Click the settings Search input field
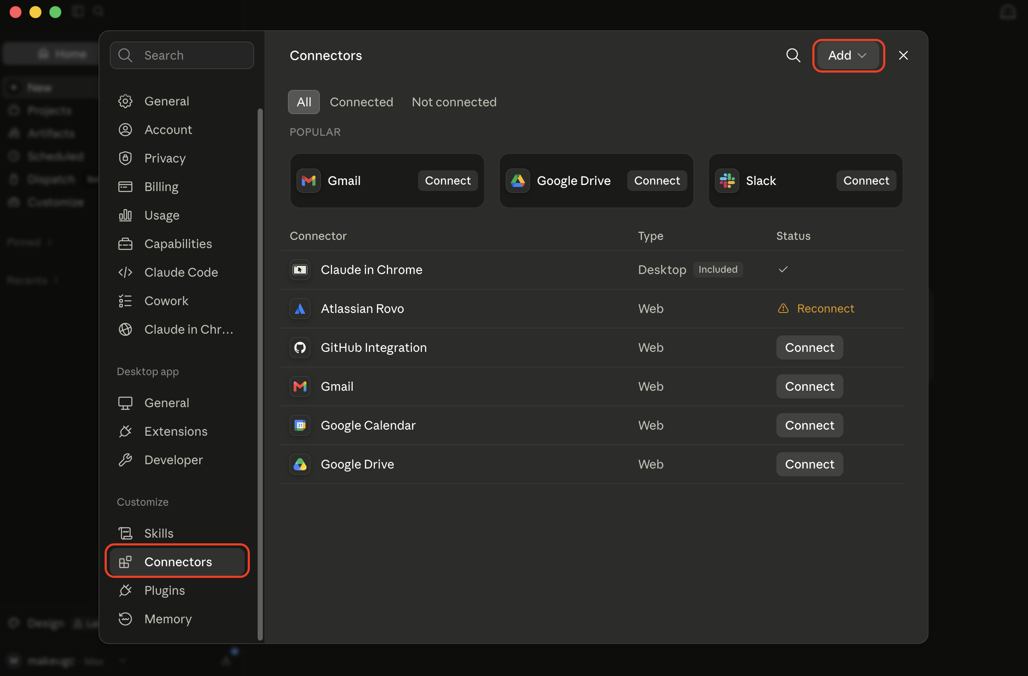The image size is (1028, 676). click(182, 55)
